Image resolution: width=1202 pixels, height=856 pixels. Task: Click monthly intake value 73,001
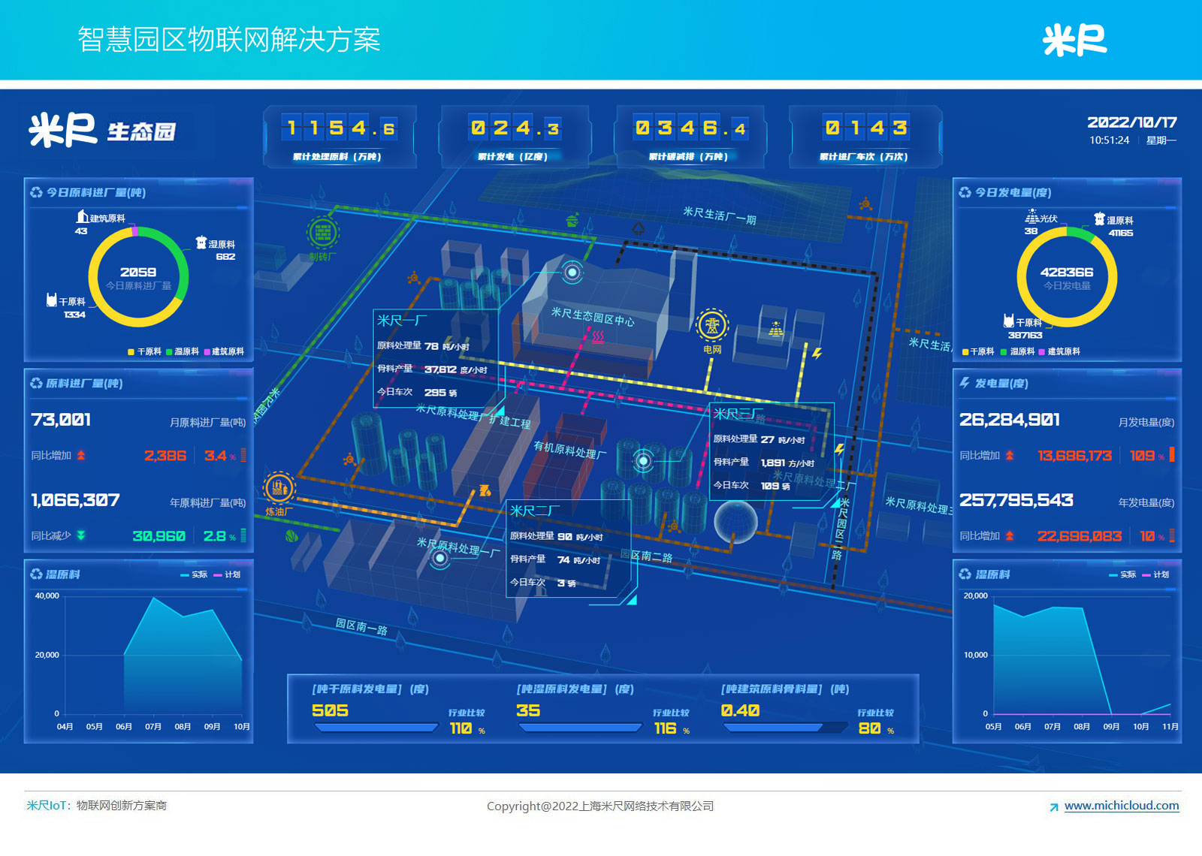coord(61,420)
